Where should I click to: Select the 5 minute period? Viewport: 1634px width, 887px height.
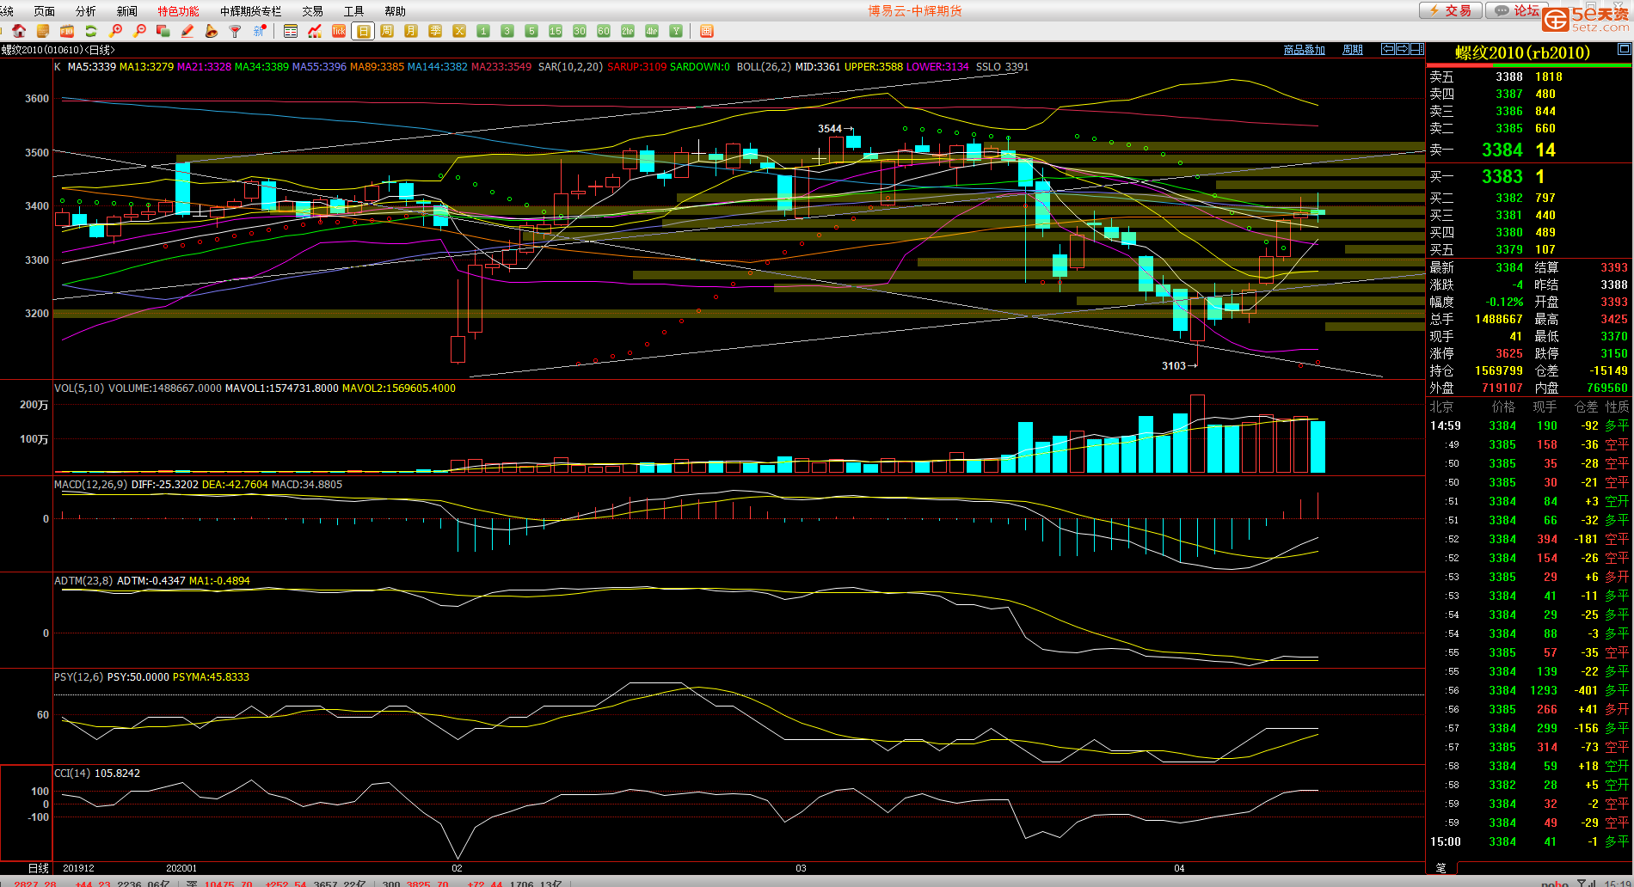531,31
